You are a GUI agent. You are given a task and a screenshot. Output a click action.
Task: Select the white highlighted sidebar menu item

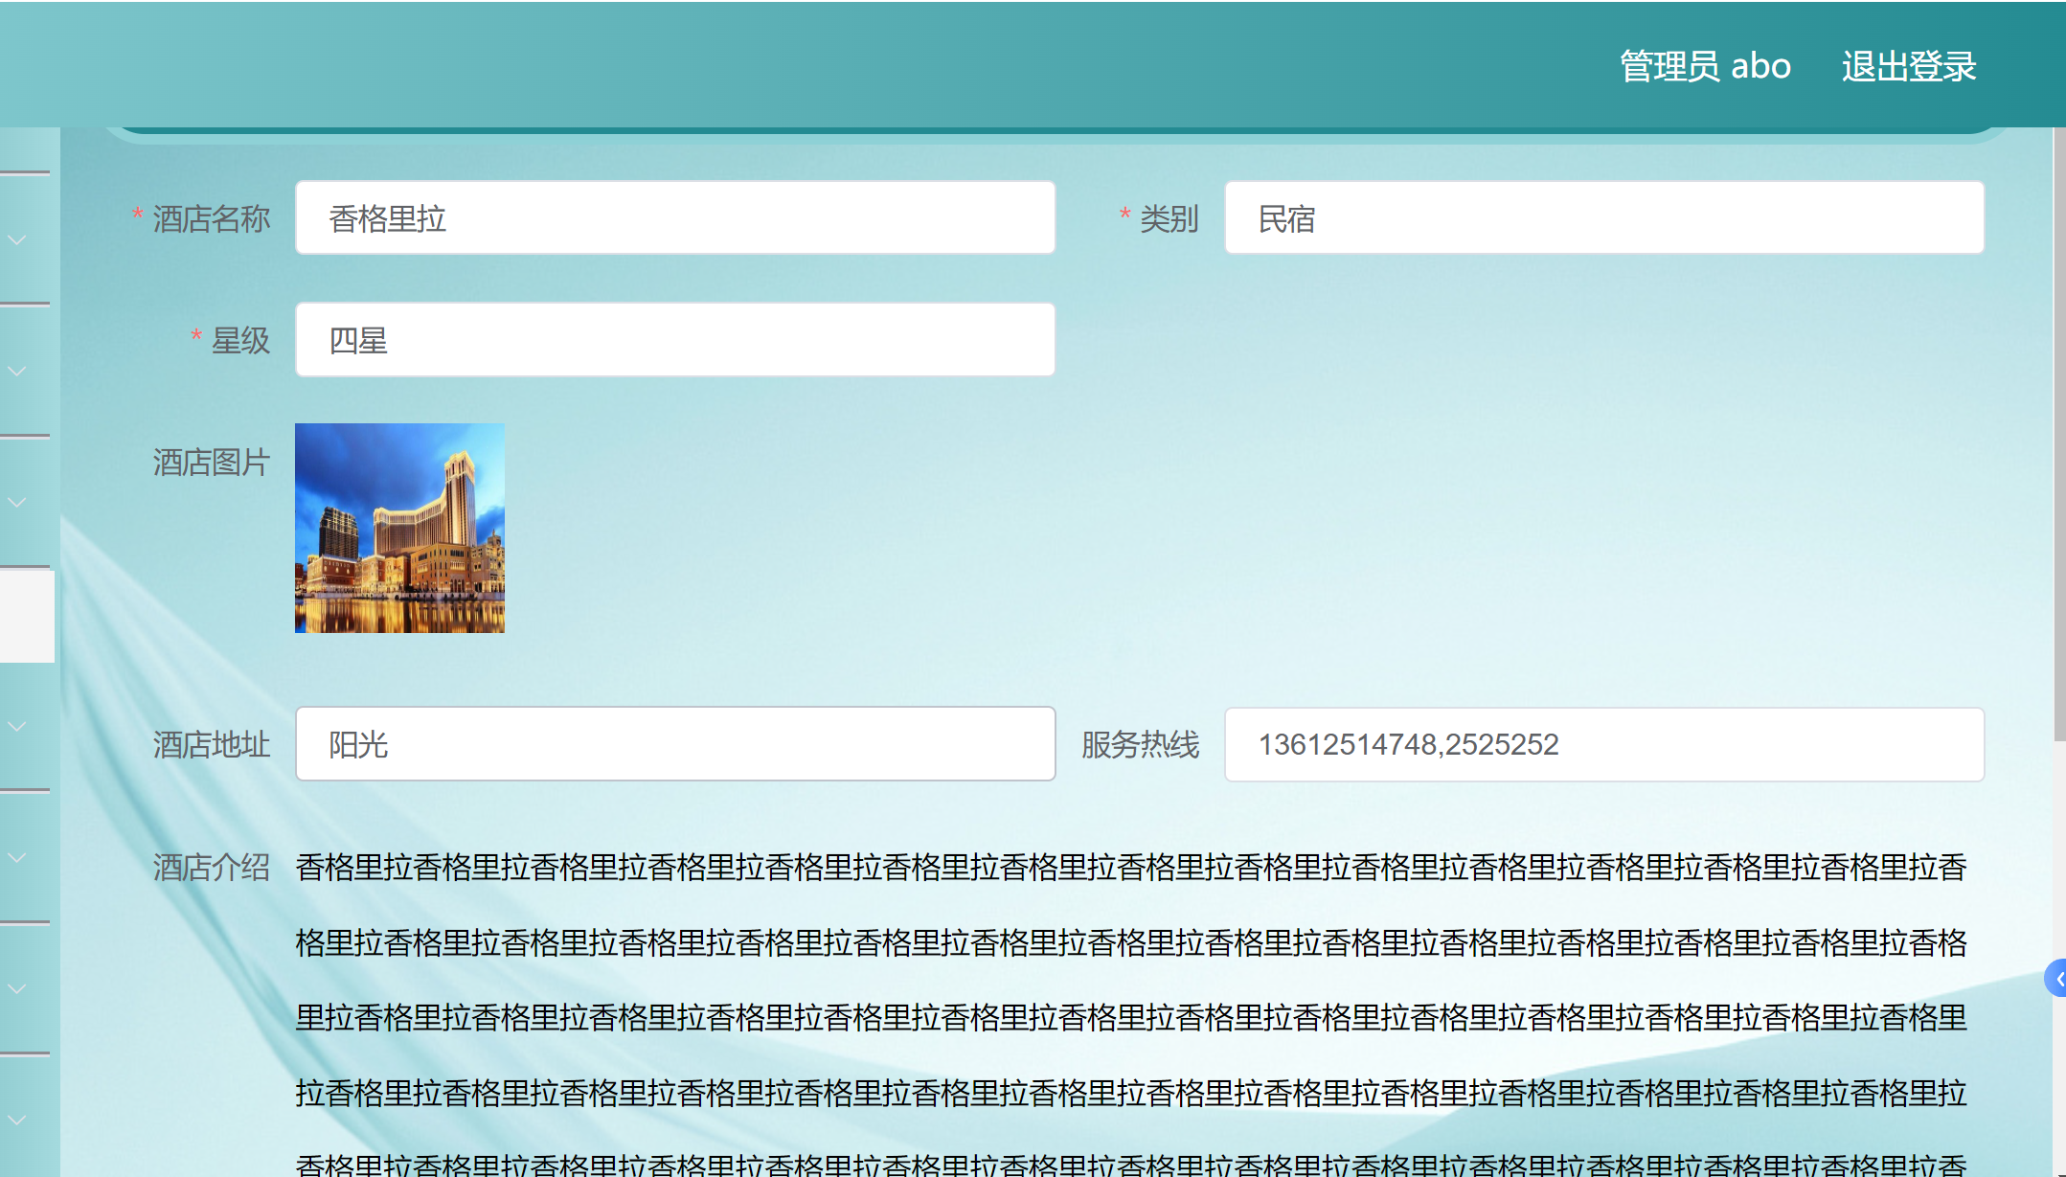27,616
